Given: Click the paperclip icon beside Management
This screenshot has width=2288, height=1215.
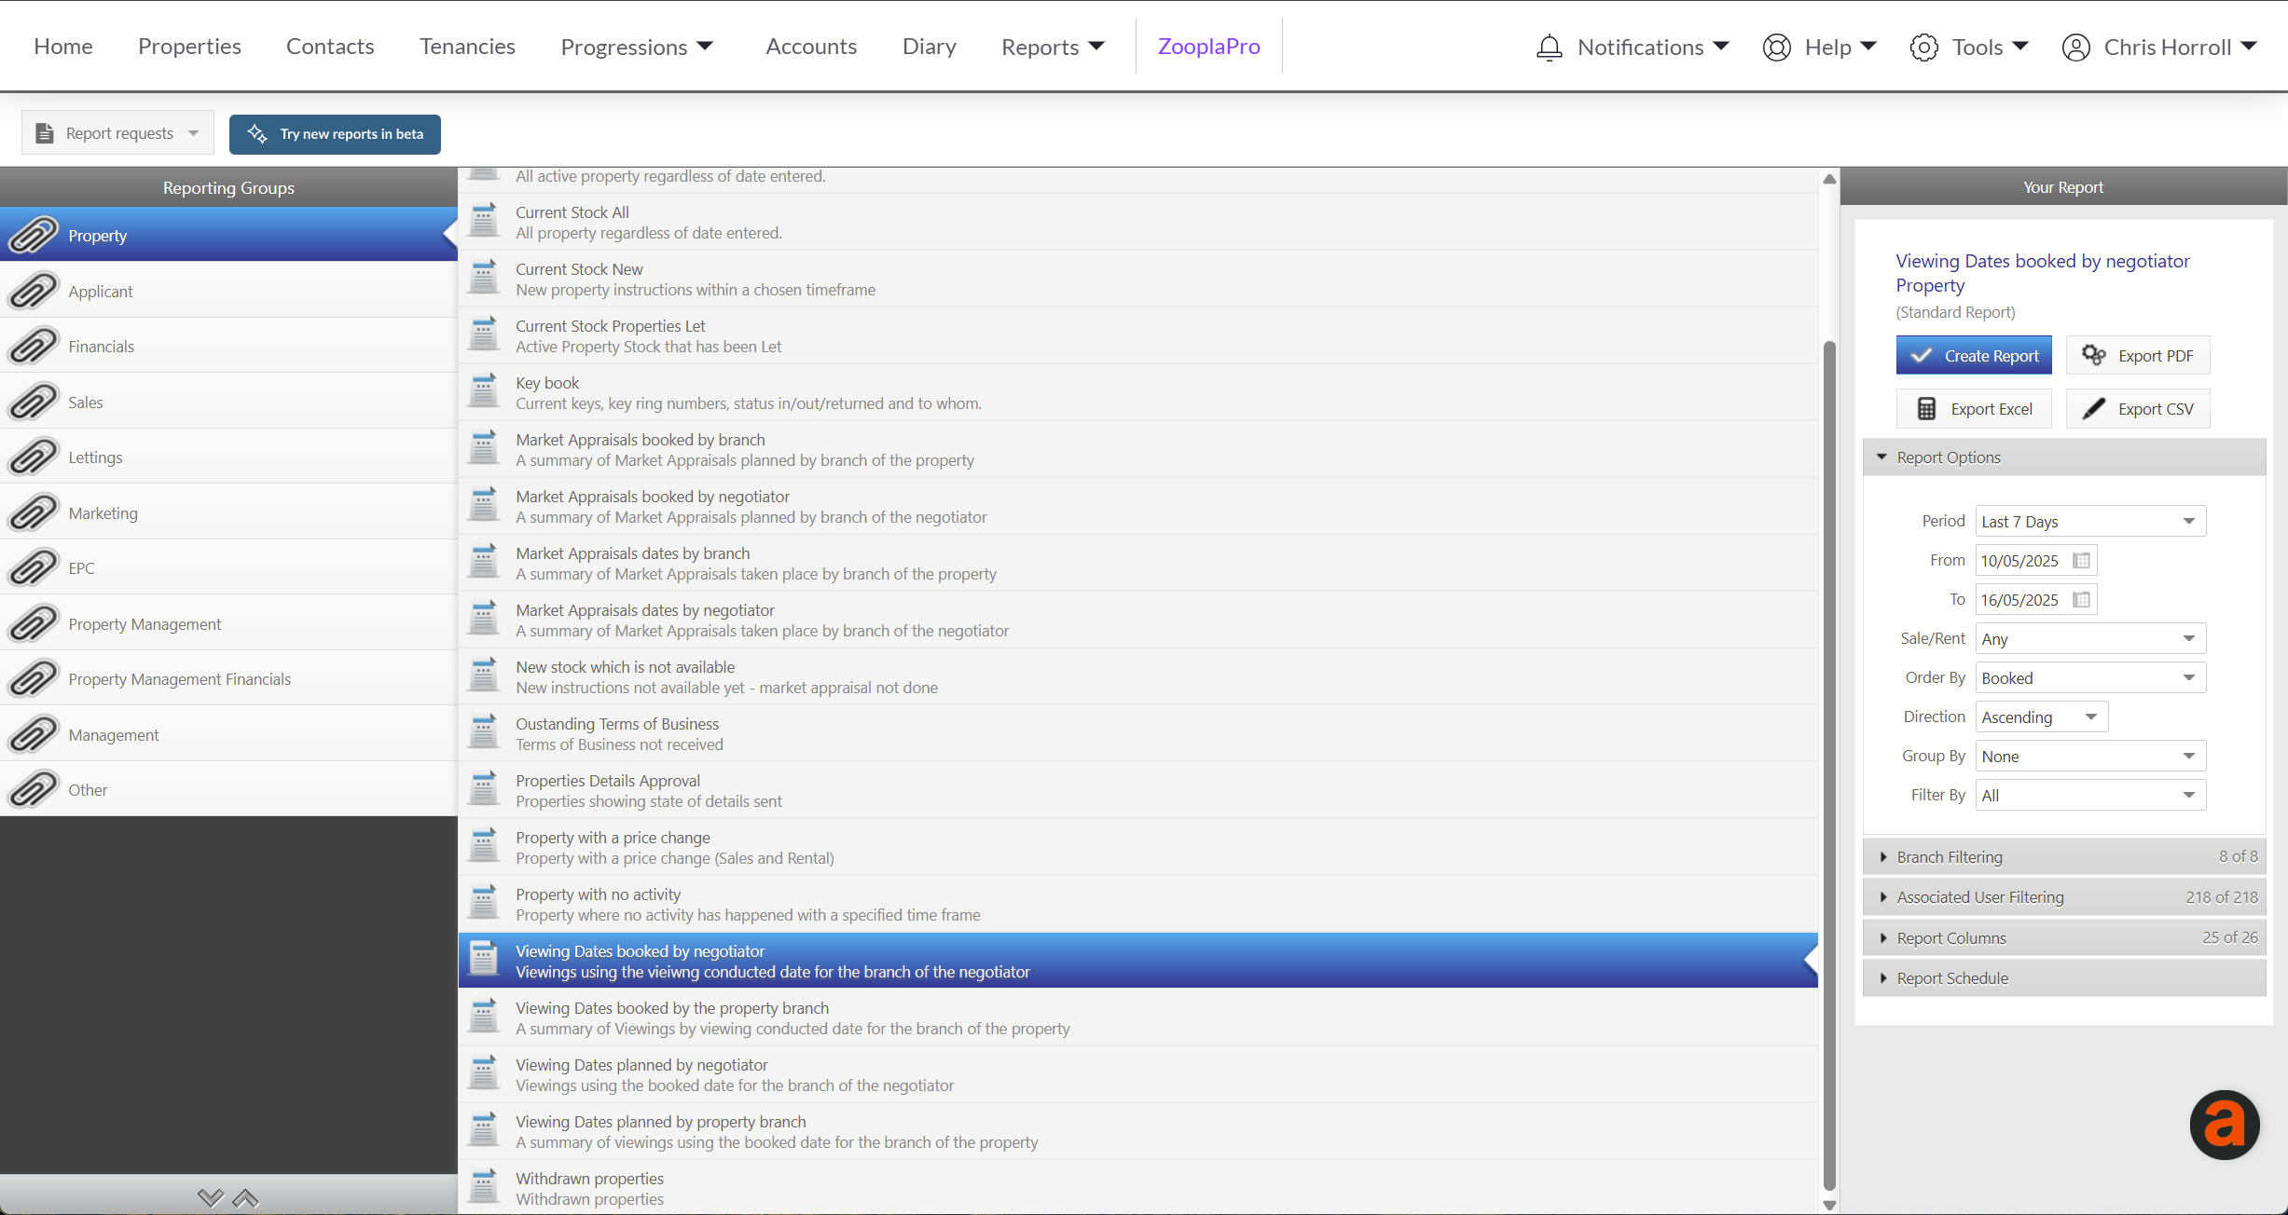Looking at the screenshot, I should point(34,734).
